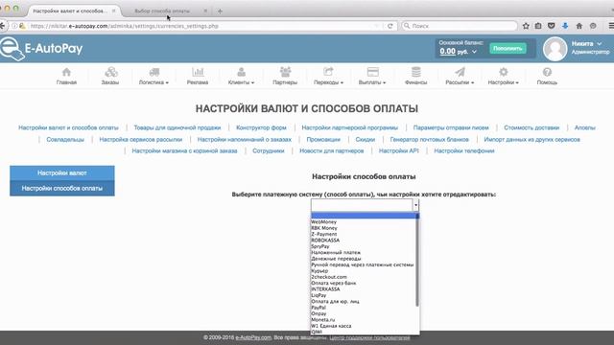Reload the page with the refresh icon
Screen dimensions: 614x345
390,26
